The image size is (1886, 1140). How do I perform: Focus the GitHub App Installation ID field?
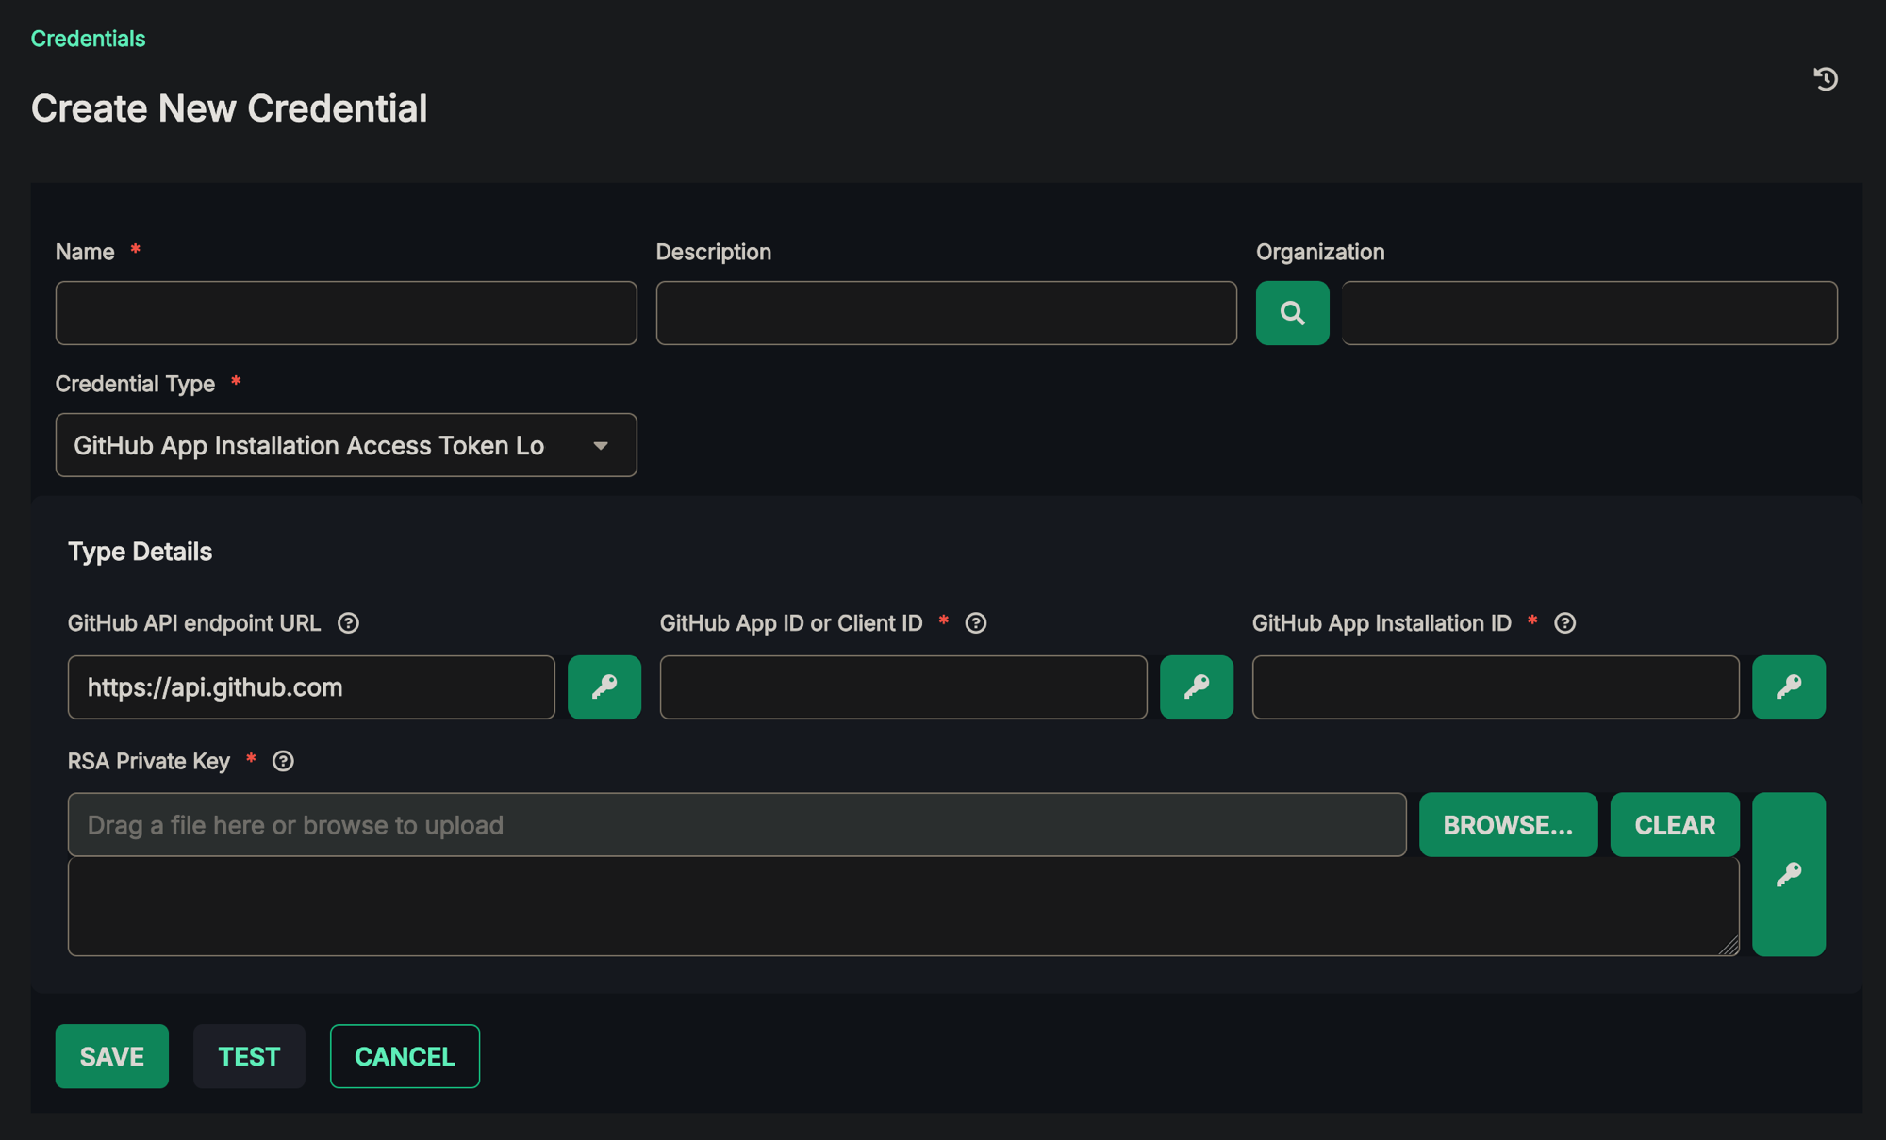tap(1496, 687)
